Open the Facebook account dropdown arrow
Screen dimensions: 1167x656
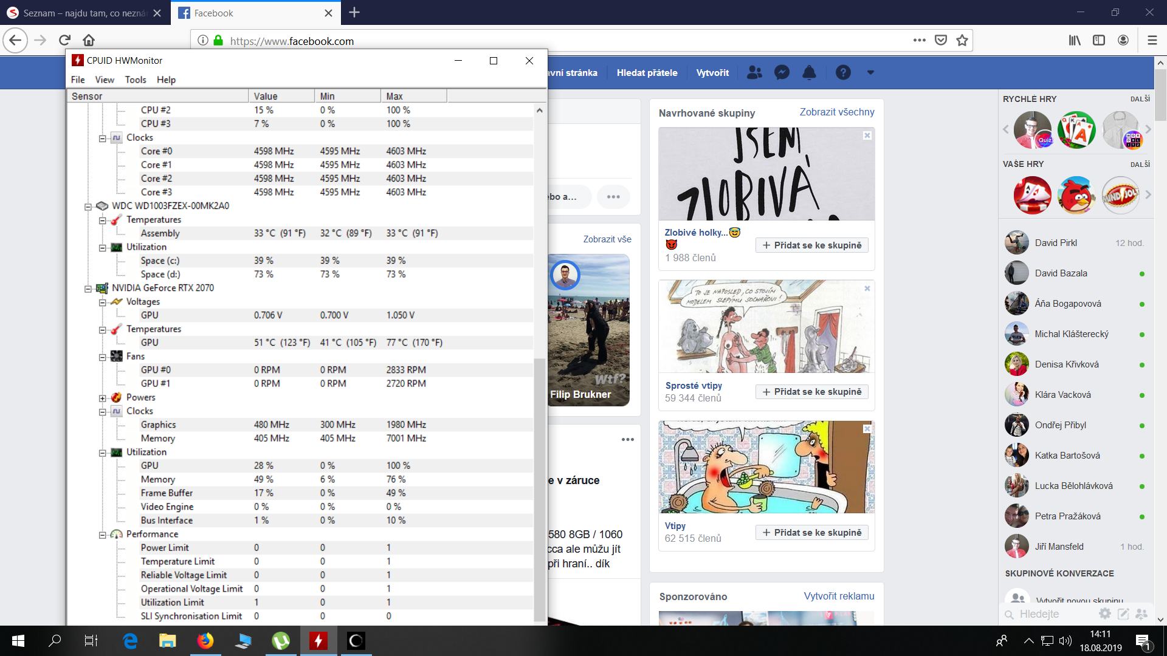tap(870, 72)
